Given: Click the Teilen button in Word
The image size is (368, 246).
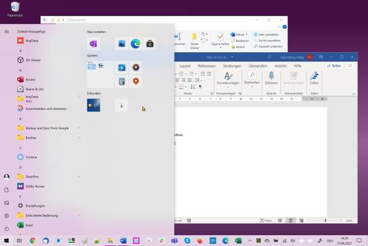Looking at the screenshot, I should tap(334, 66).
